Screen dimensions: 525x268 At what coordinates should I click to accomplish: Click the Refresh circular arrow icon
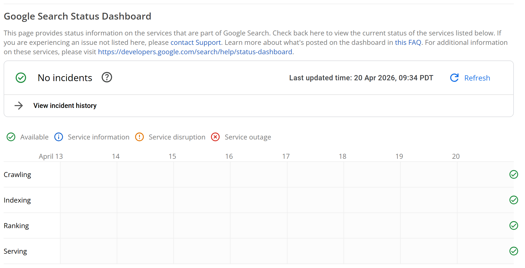pyautogui.click(x=454, y=78)
